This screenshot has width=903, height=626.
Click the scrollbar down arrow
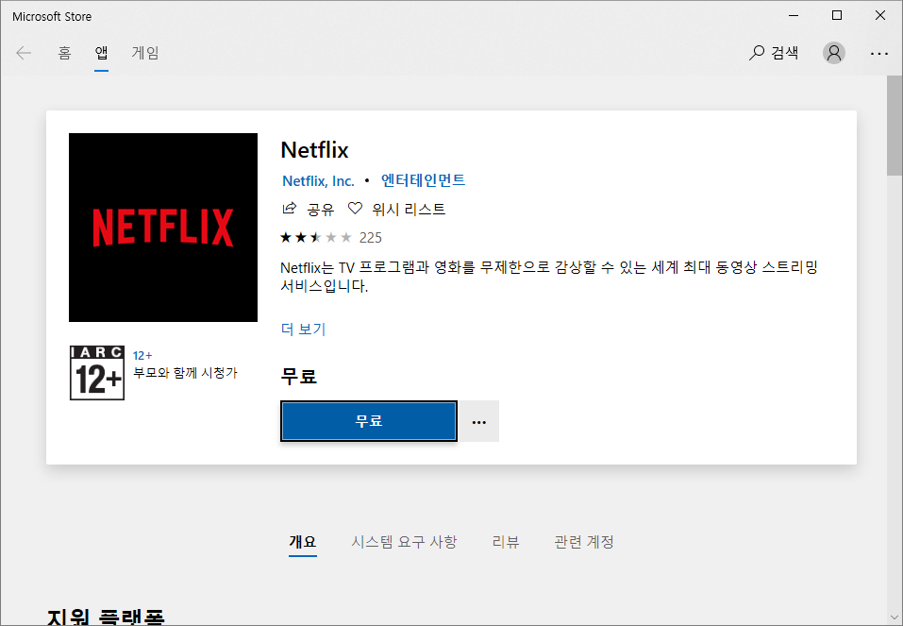point(895,618)
